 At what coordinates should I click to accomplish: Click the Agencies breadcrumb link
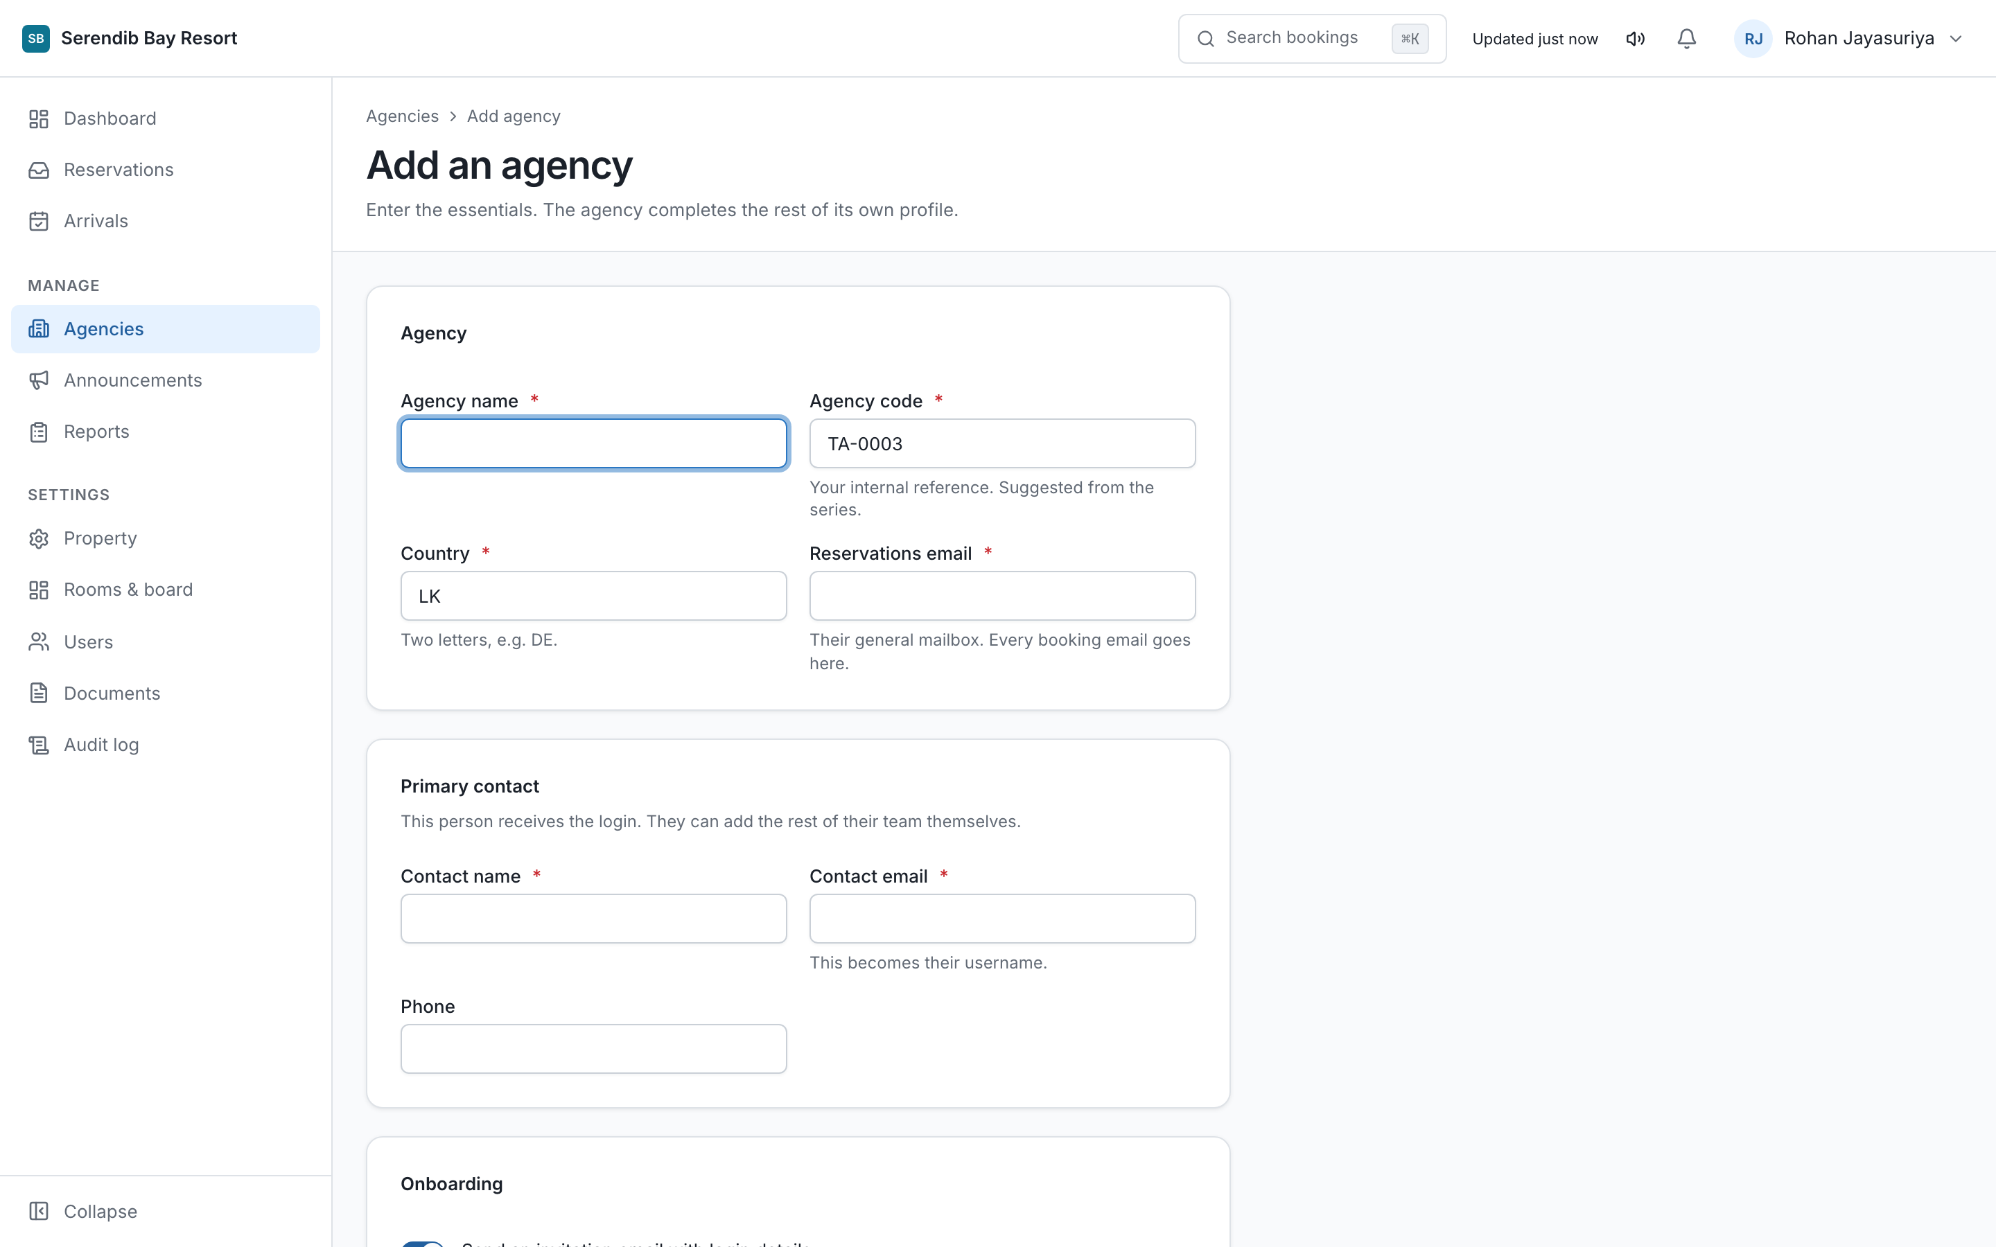(x=403, y=116)
